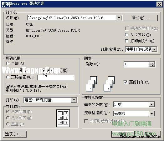Screen dimensions: 164x141
Task: Click the DOT4_001 location text
Action: [33, 36]
